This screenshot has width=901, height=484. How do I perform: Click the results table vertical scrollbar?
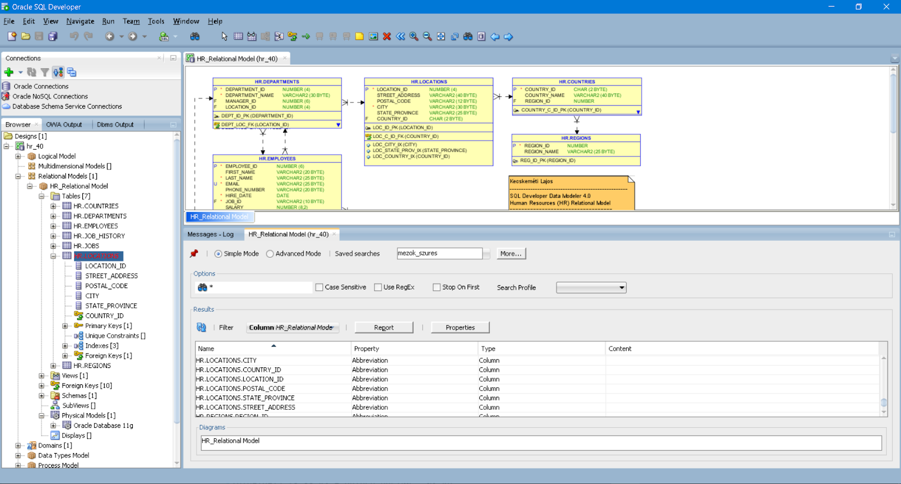[x=884, y=386]
